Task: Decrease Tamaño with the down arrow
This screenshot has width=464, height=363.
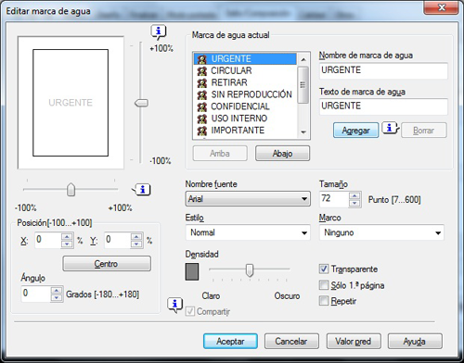Action: tap(354, 204)
